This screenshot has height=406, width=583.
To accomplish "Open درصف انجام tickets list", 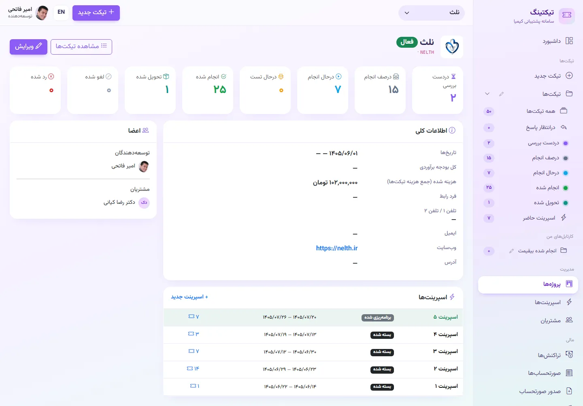I will [x=528, y=158].
